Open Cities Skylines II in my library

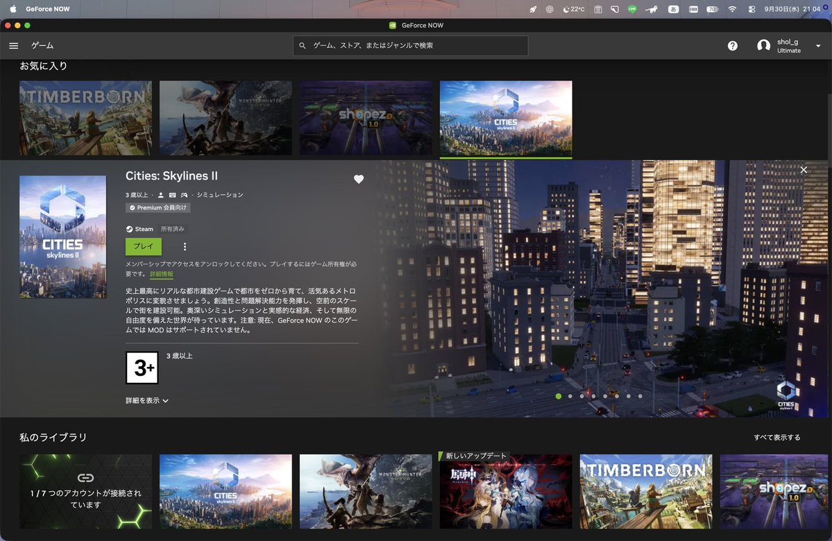226,491
